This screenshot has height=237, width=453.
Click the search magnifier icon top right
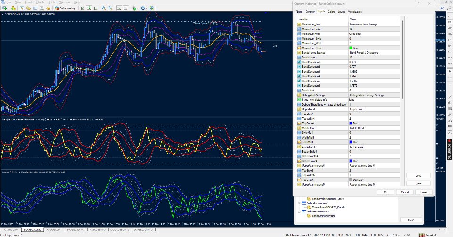(x=442, y=8)
